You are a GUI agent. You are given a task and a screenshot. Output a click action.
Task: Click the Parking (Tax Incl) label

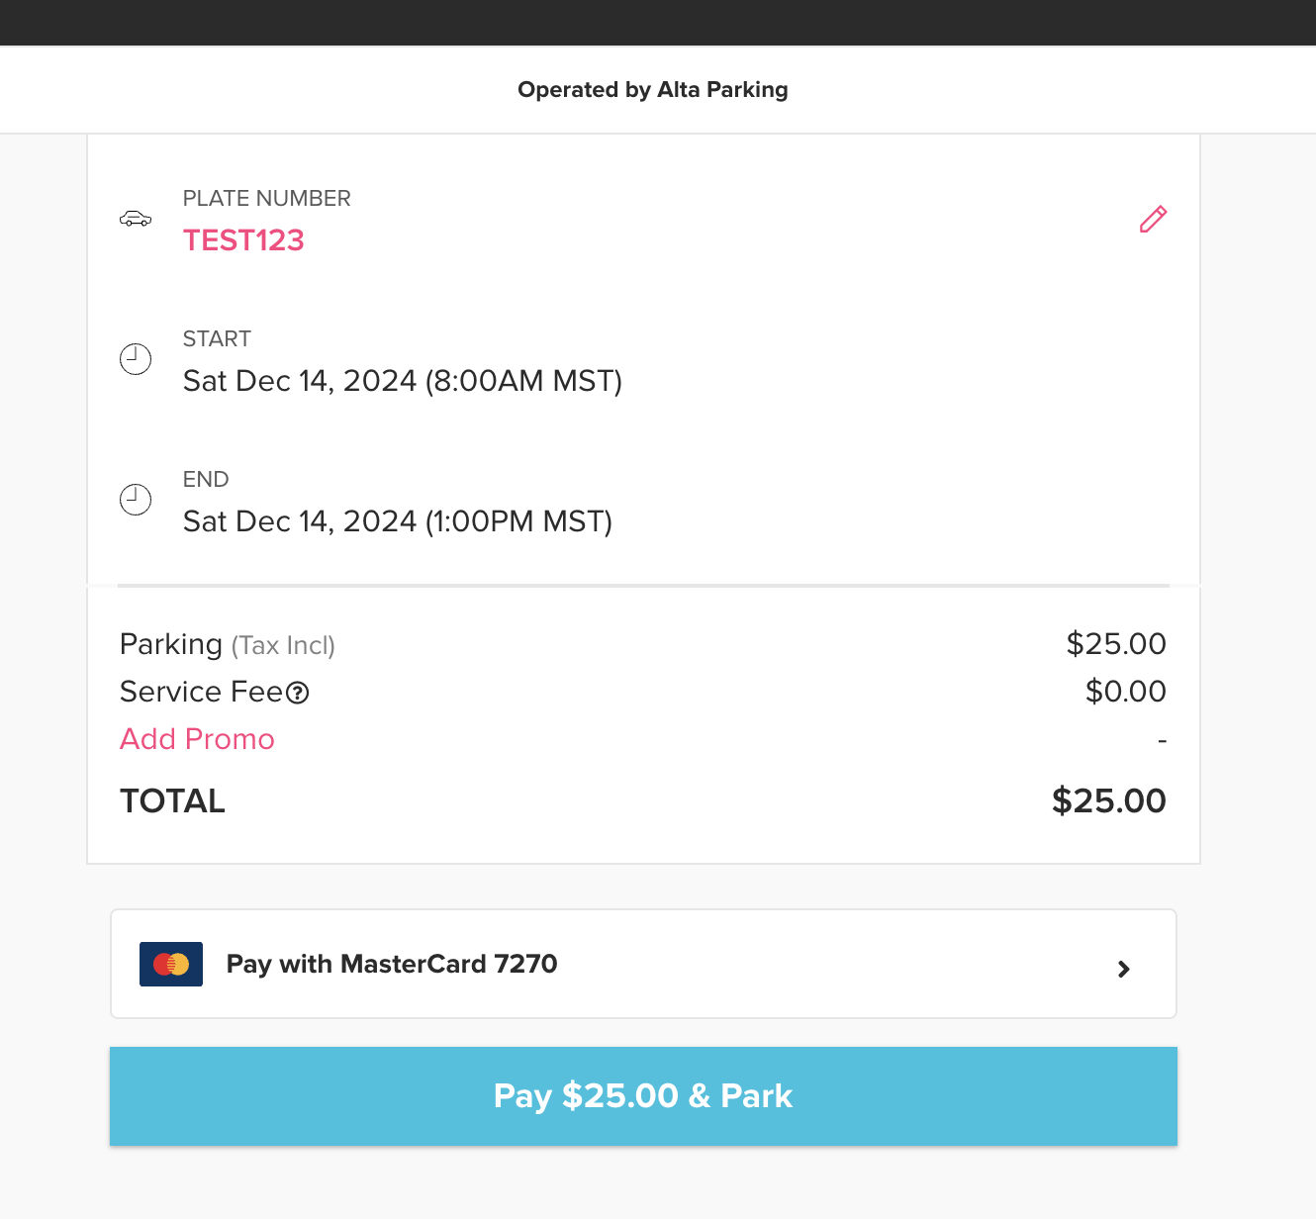click(x=227, y=644)
